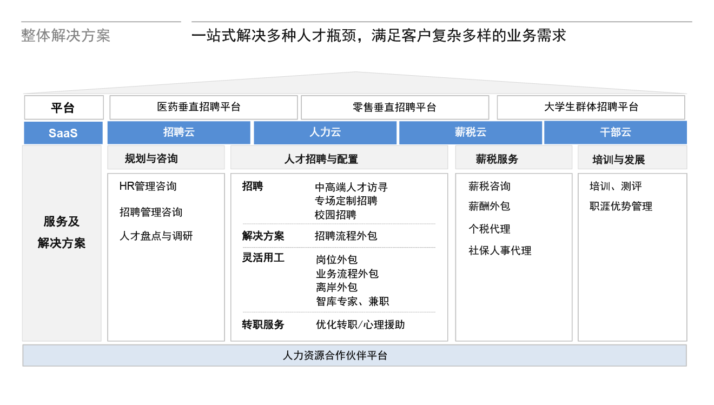Click the 人才招聘与配置 column header
The height and width of the screenshot is (405, 714).
click(339, 157)
